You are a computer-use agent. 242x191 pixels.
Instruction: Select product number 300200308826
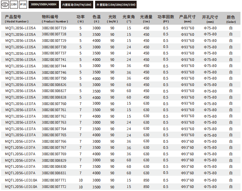tap(54, 85)
